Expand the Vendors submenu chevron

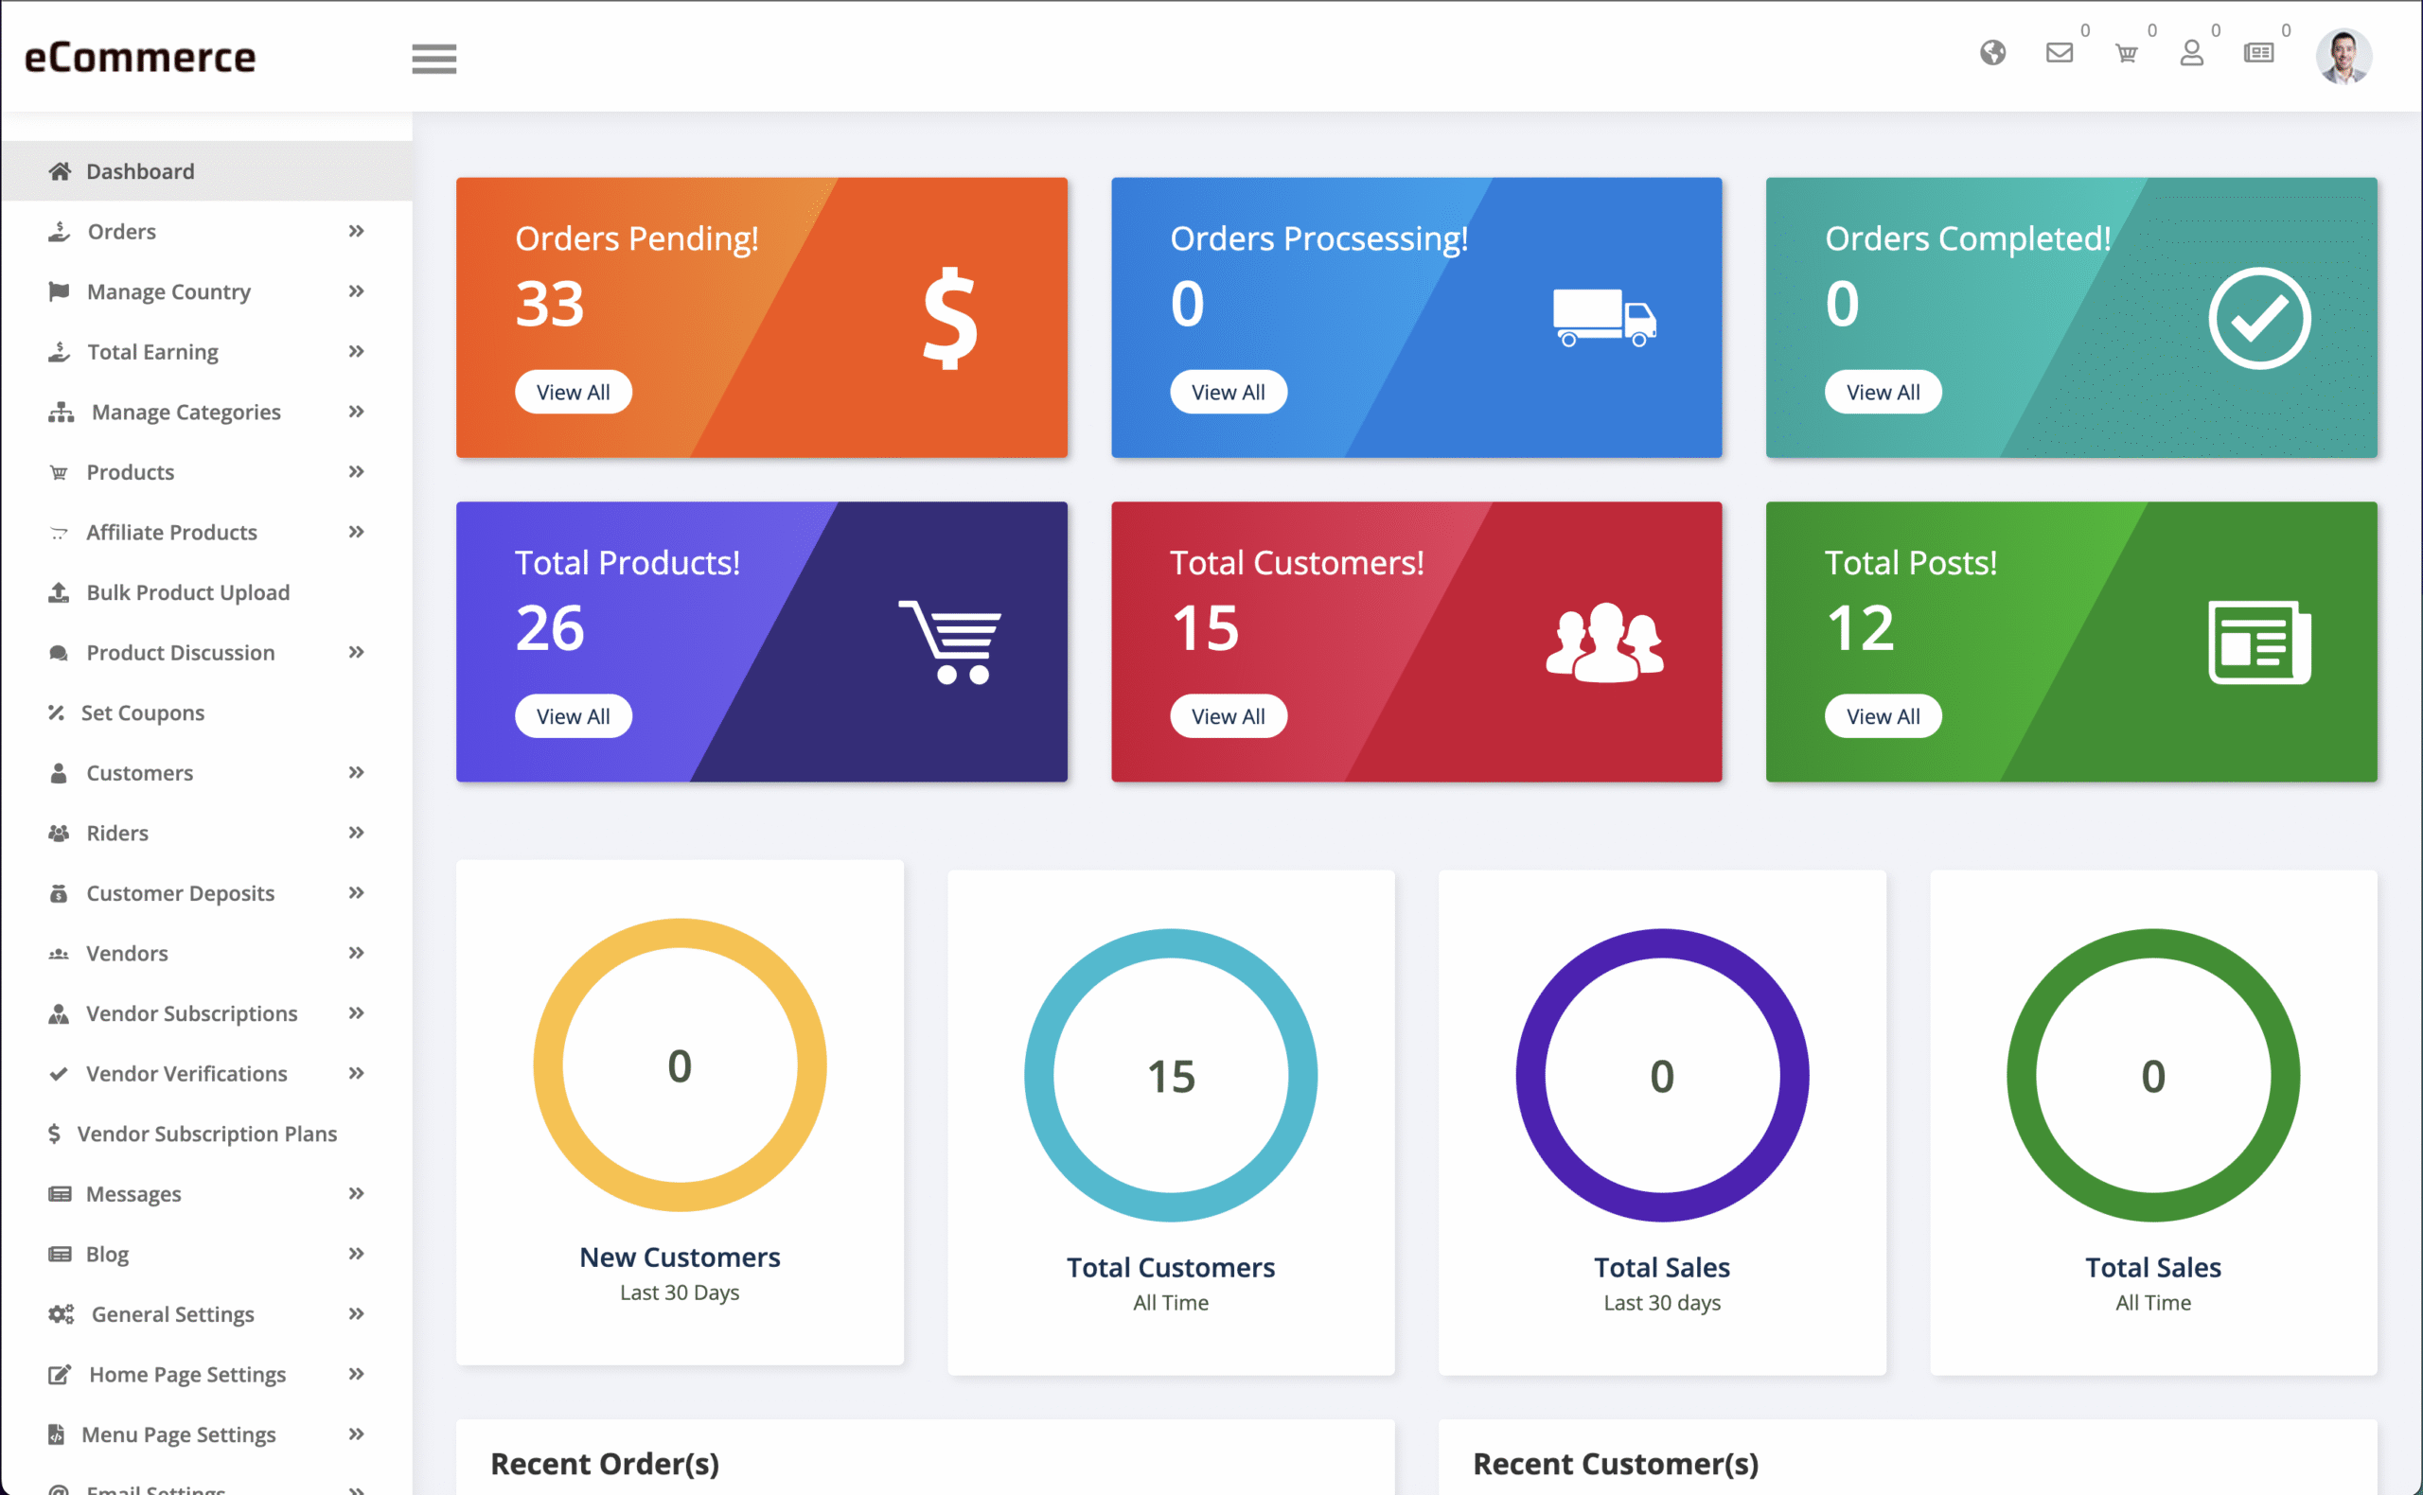pyautogui.click(x=357, y=953)
